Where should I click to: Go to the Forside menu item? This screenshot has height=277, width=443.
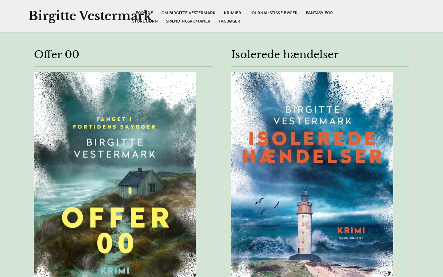pyautogui.click(x=144, y=13)
